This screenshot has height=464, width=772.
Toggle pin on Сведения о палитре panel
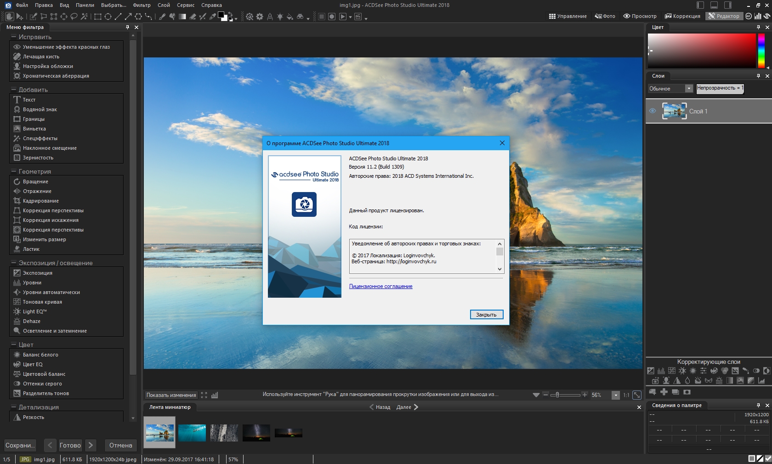pos(759,405)
